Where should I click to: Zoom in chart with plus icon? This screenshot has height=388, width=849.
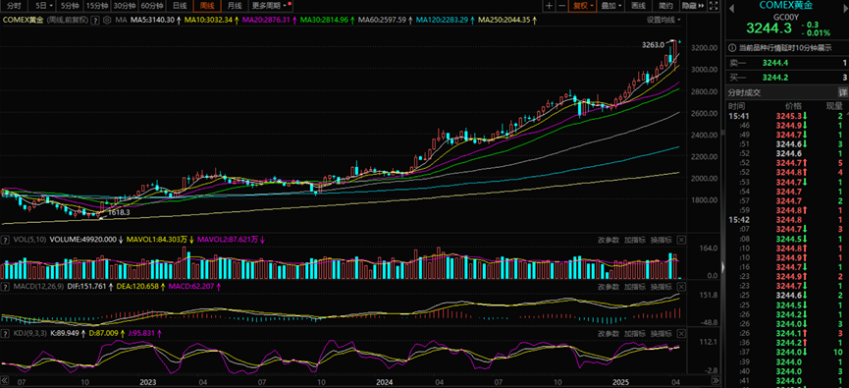(550, 6)
